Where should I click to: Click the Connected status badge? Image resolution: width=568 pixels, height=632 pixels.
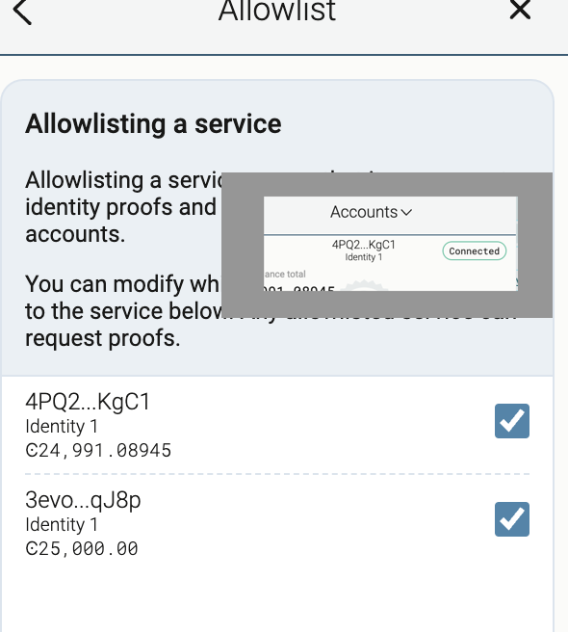coord(475,250)
